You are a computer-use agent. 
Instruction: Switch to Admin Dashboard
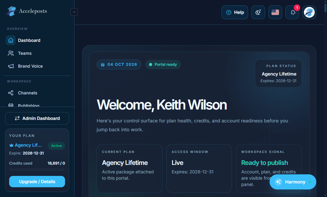pyautogui.click(x=37, y=118)
